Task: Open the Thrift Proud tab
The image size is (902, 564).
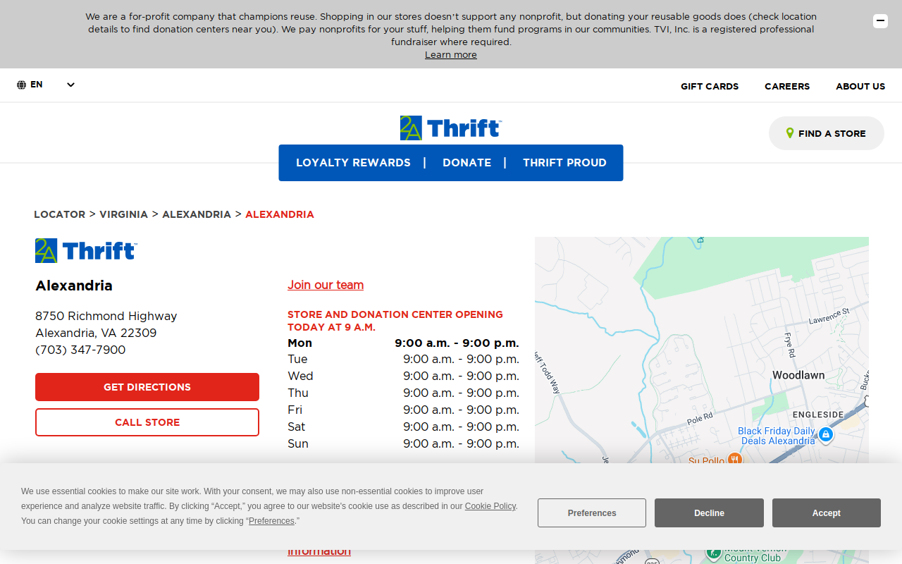Action: coord(564,163)
